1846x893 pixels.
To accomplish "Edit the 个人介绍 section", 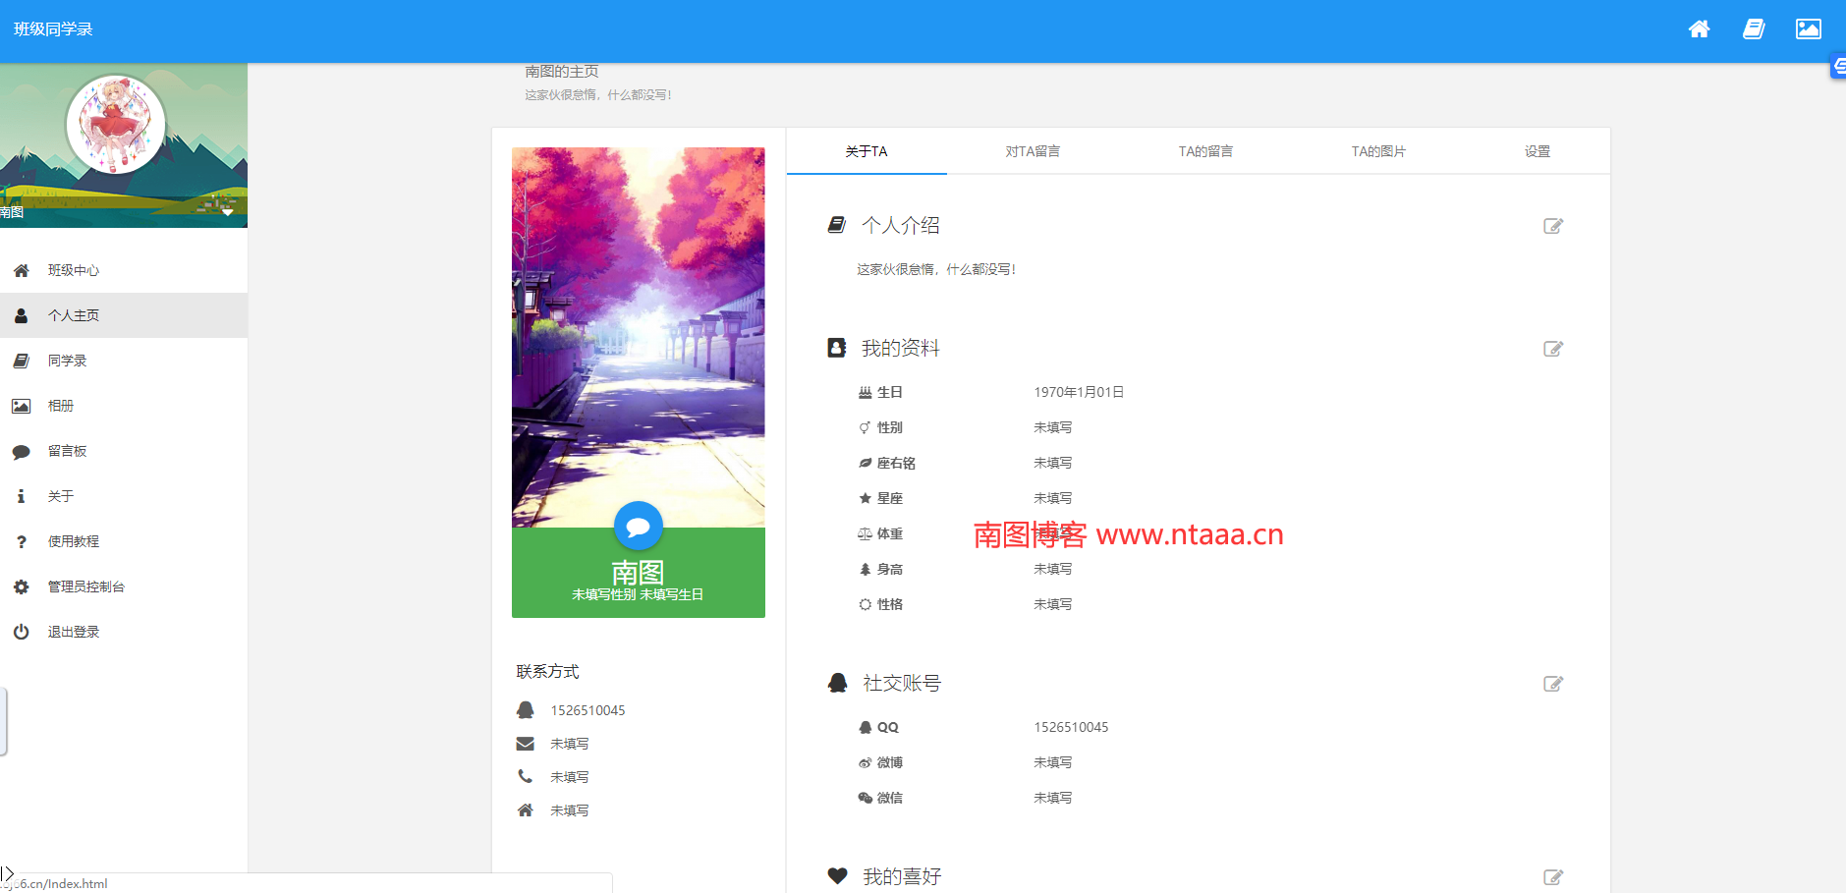I will pos(1552,226).
